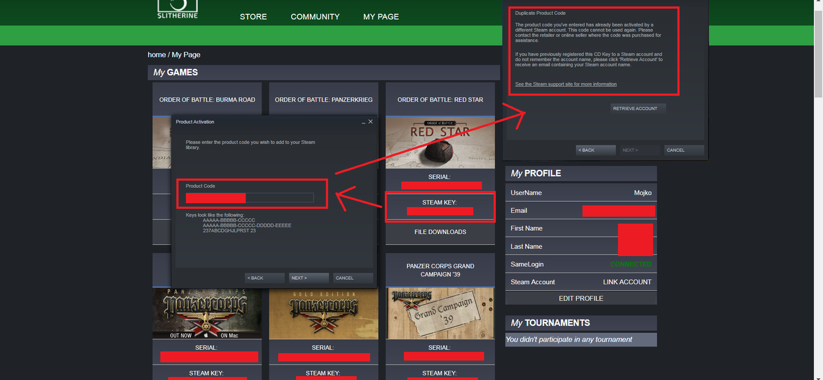The width and height of the screenshot is (823, 380).
Task: Click NEXT > in Product Activation dialog
Action: (309, 278)
